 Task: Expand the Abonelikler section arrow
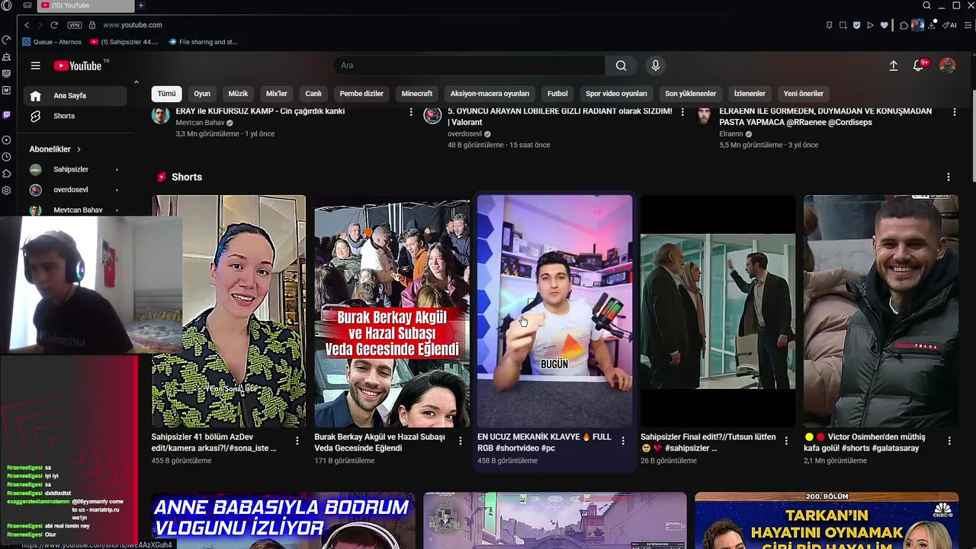point(79,149)
